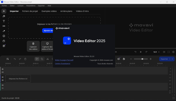
Task: Toggle the unlink icon of audio track
Action: click(x=2, y=88)
